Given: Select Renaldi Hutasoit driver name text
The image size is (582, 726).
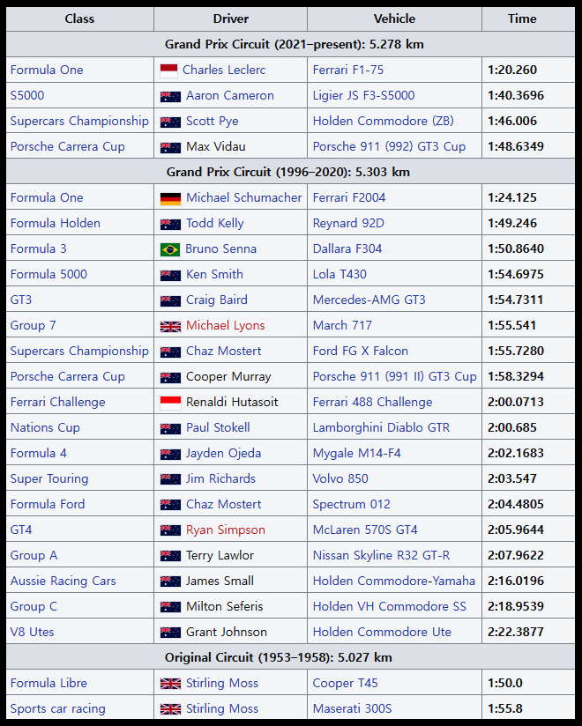Looking at the screenshot, I should [232, 402].
